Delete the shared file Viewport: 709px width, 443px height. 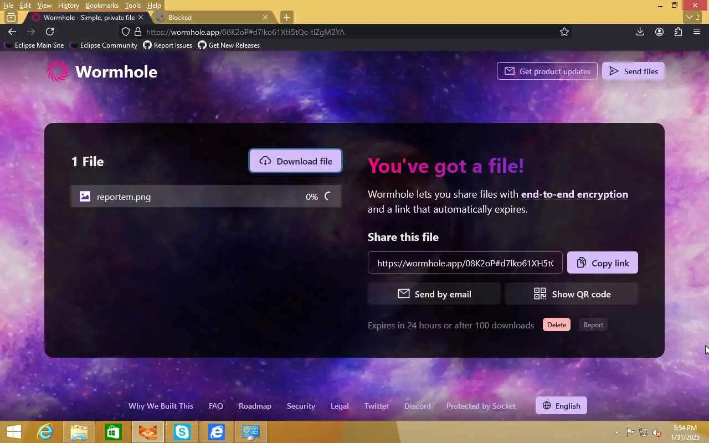pos(557,325)
